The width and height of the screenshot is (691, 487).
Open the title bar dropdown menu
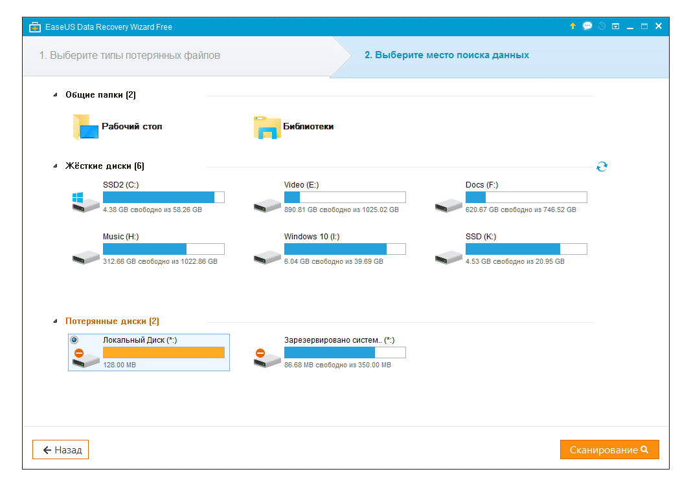tap(616, 27)
